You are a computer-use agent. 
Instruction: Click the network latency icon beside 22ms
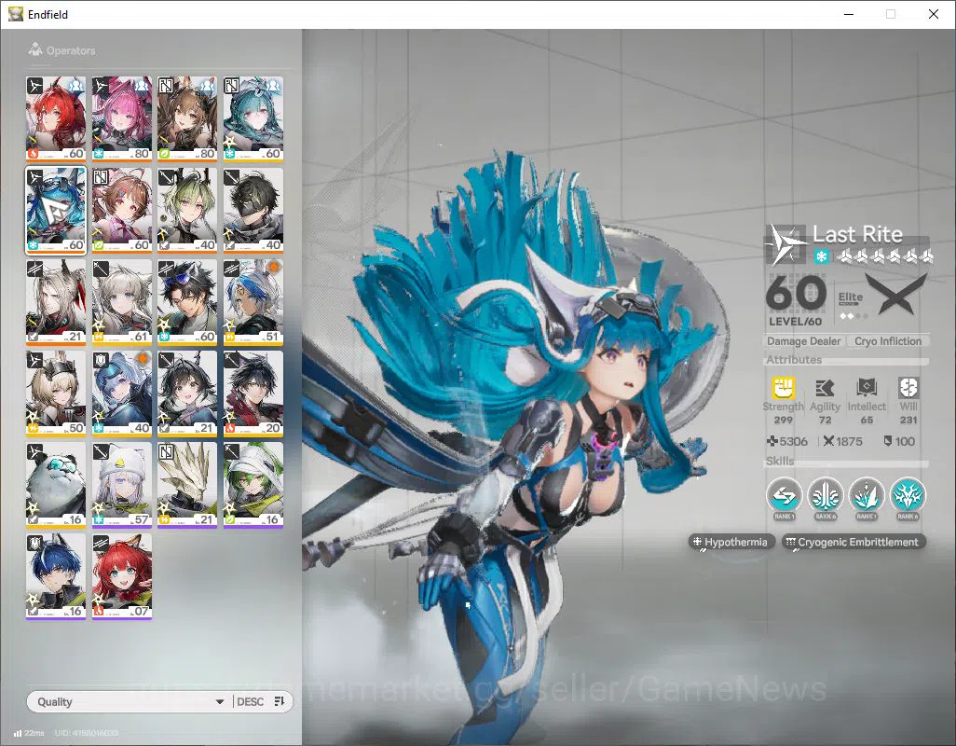[17, 733]
